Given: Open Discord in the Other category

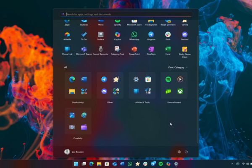Looking at the screenshot, I should pos(104,91).
